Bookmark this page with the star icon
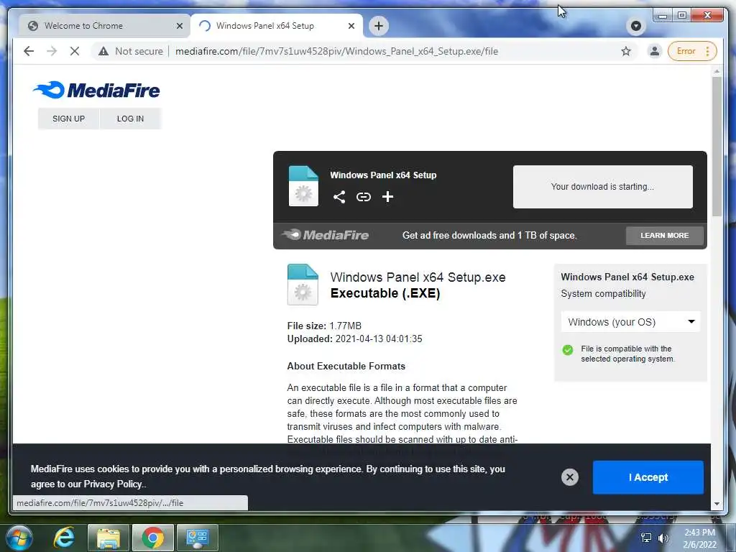The width and height of the screenshot is (736, 552). pyautogui.click(x=626, y=51)
